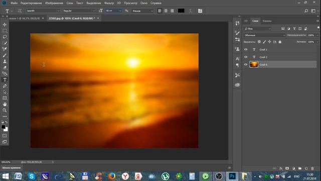Click the foreground color swatch
Viewport: 321px width, 181px height.
tap(4, 127)
